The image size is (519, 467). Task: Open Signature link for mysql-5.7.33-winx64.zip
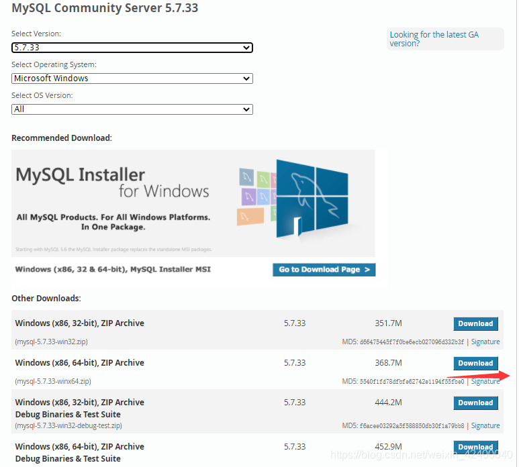point(485,382)
